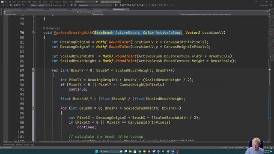This screenshot has height=154, width=274.
Task: Open the Debug configuration dropdown
Action: point(34,5)
